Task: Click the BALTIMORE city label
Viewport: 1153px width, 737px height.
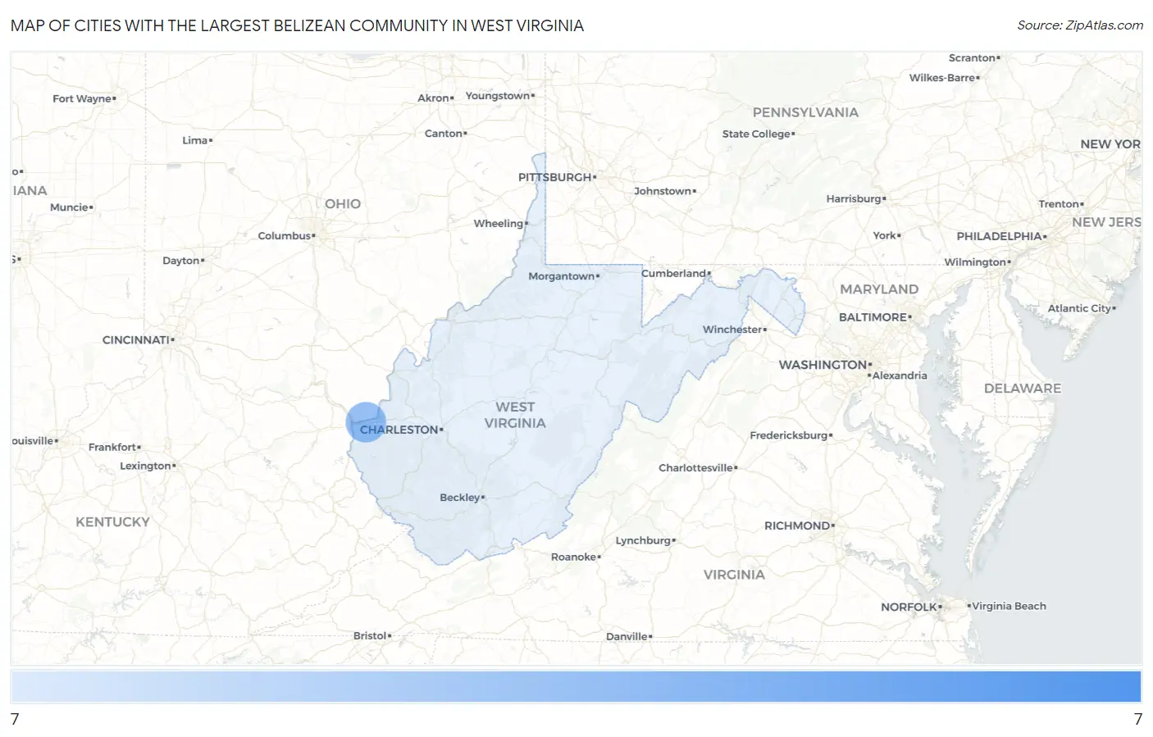Action: pyautogui.click(x=873, y=317)
